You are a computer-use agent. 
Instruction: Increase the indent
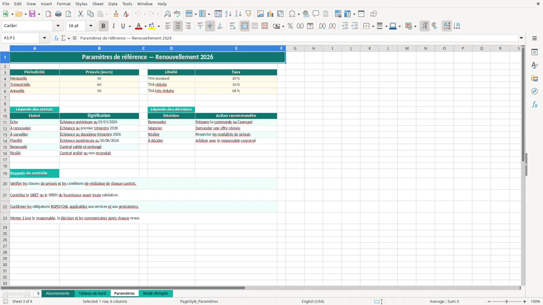[x=345, y=26]
